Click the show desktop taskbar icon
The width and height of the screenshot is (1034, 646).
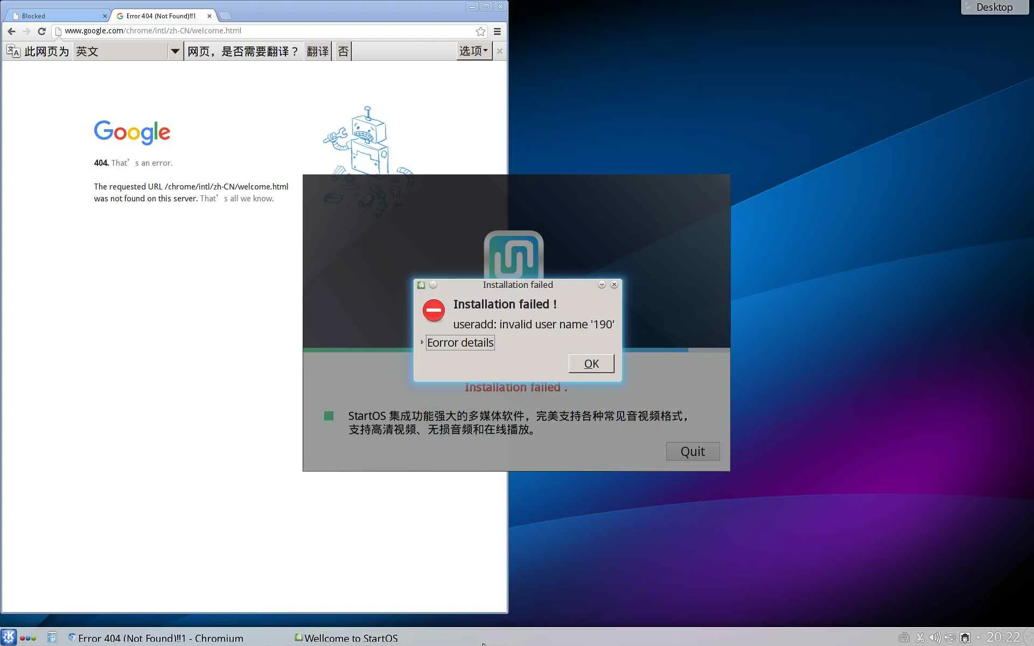click(x=52, y=637)
